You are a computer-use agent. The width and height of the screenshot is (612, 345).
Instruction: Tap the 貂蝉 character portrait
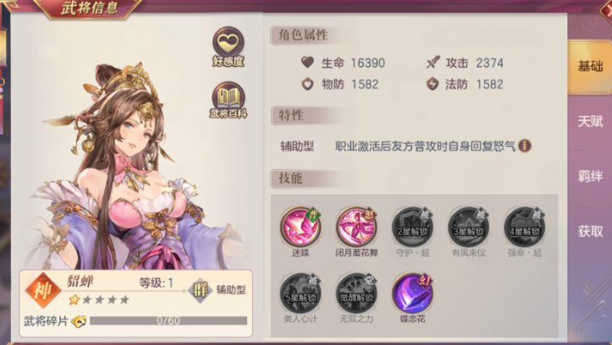(129, 167)
